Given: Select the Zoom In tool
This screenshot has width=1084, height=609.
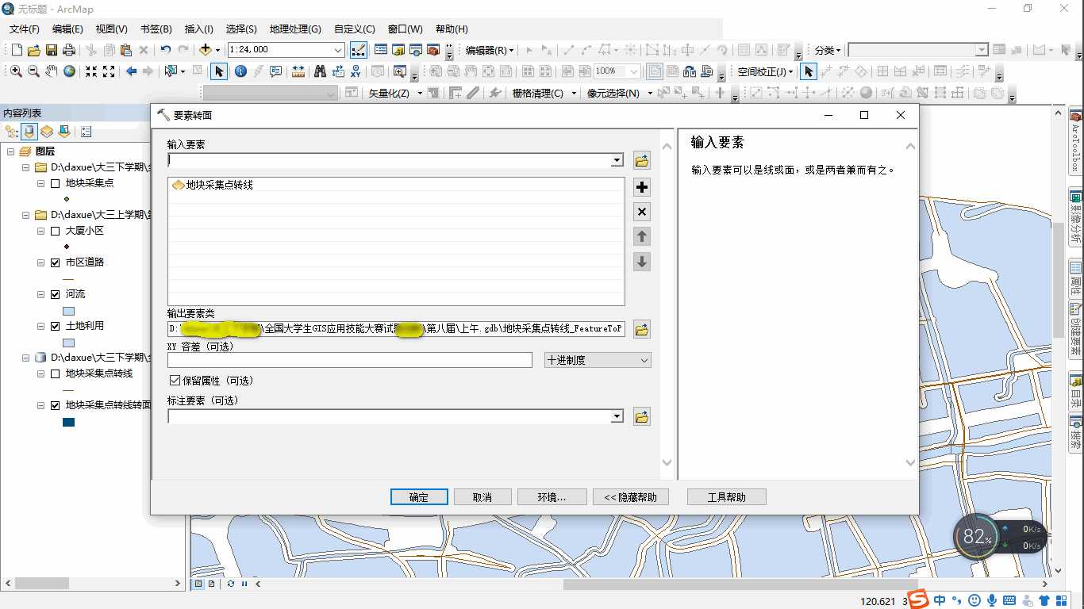Looking at the screenshot, I should coord(16,71).
